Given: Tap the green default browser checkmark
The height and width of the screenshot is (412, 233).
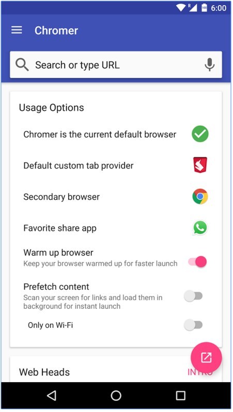Looking at the screenshot, I should coord(200,134).
